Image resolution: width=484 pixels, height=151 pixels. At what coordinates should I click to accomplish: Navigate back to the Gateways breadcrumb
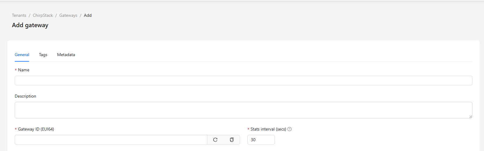68,16
